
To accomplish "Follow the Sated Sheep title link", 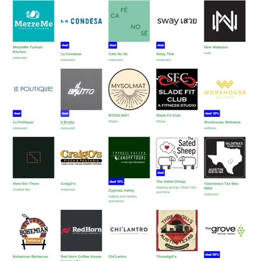I will [171, 181].
